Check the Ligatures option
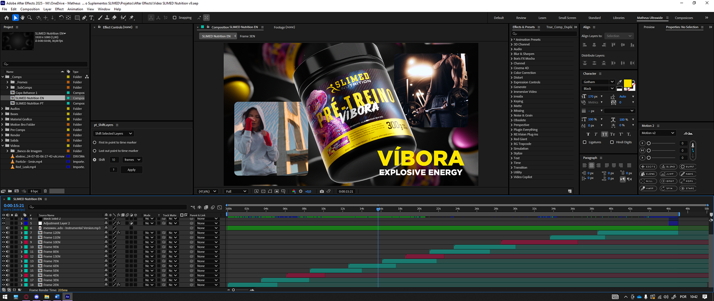 coord(585,142)
